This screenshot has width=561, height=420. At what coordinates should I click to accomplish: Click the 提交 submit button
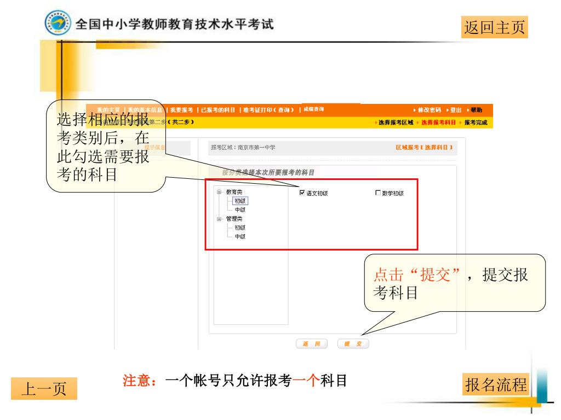click(x=353, y=343)
